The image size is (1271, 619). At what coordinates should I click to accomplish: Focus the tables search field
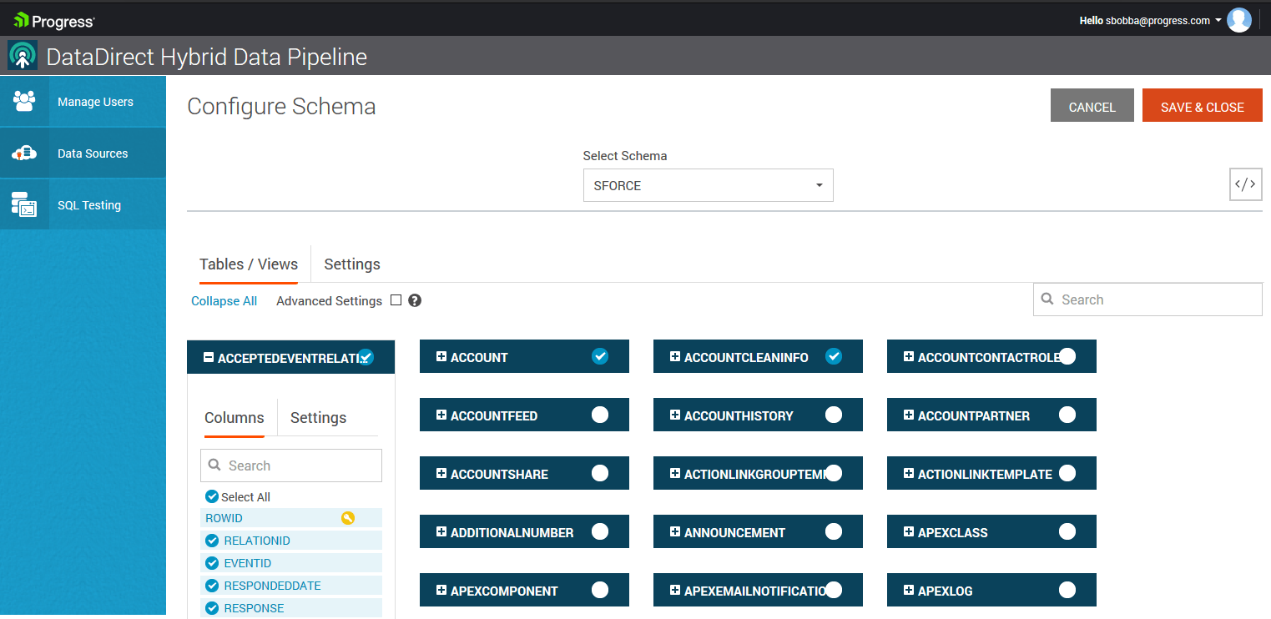(x=1147, y=299)
